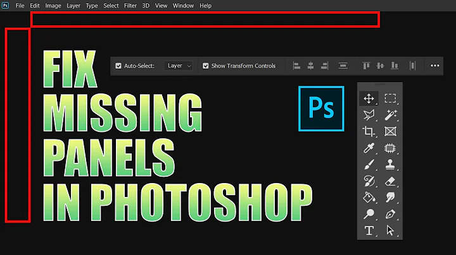The width and height of the screenshot is (456, 255).
Task: Click Align right edges icon
Action: click(x=324, y=66)
